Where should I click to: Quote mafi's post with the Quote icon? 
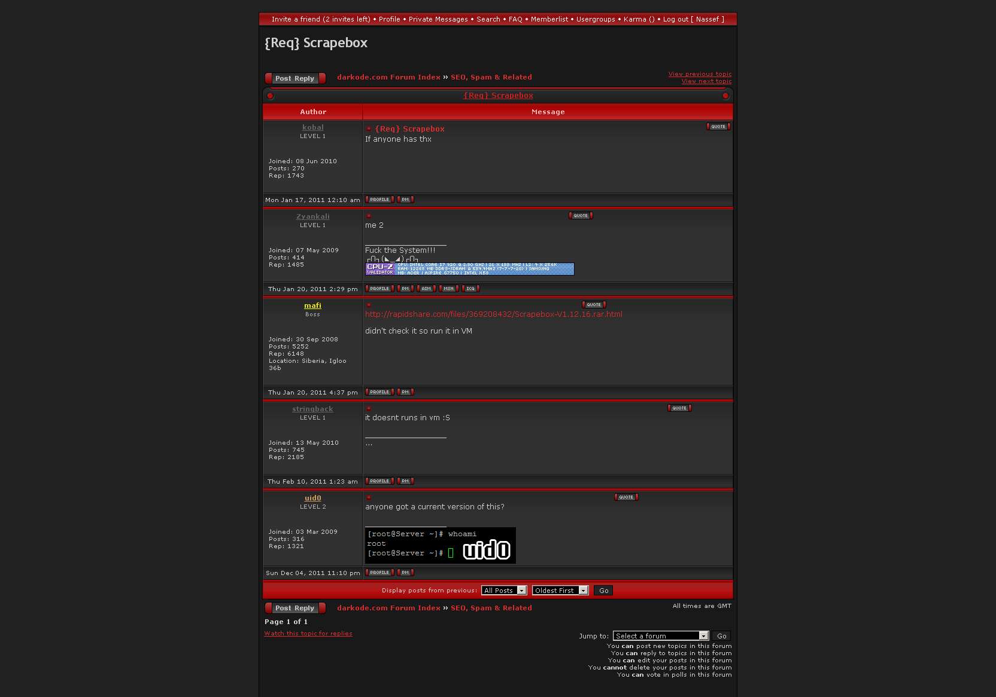[594, 305]
